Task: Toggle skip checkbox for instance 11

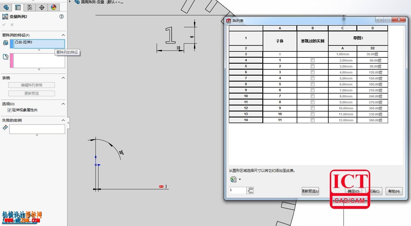Action: pyautogui.click(x=313, y=120)
